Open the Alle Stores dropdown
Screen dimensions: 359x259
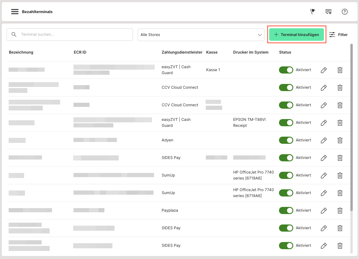(x=201, y=35)
